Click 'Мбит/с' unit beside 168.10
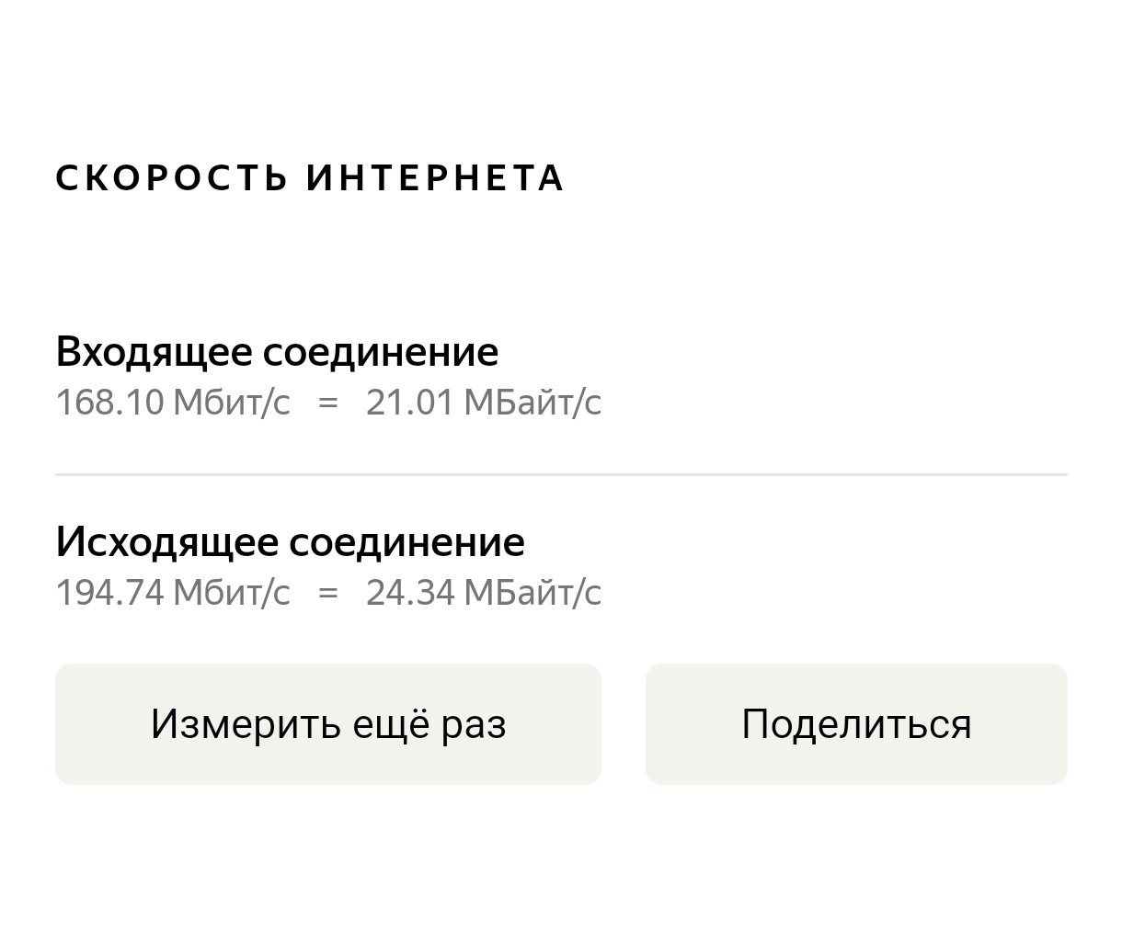Viewport: 1122px width, 943px height. tap(231, 403)
